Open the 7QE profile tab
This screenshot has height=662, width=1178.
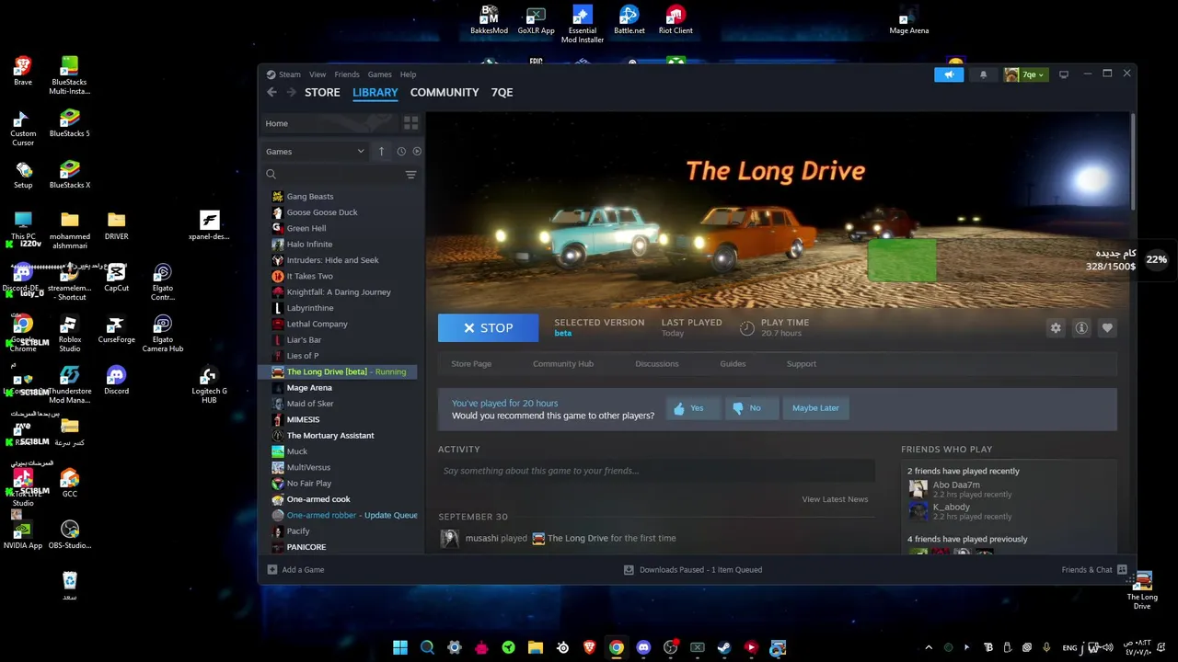point(502,92)
